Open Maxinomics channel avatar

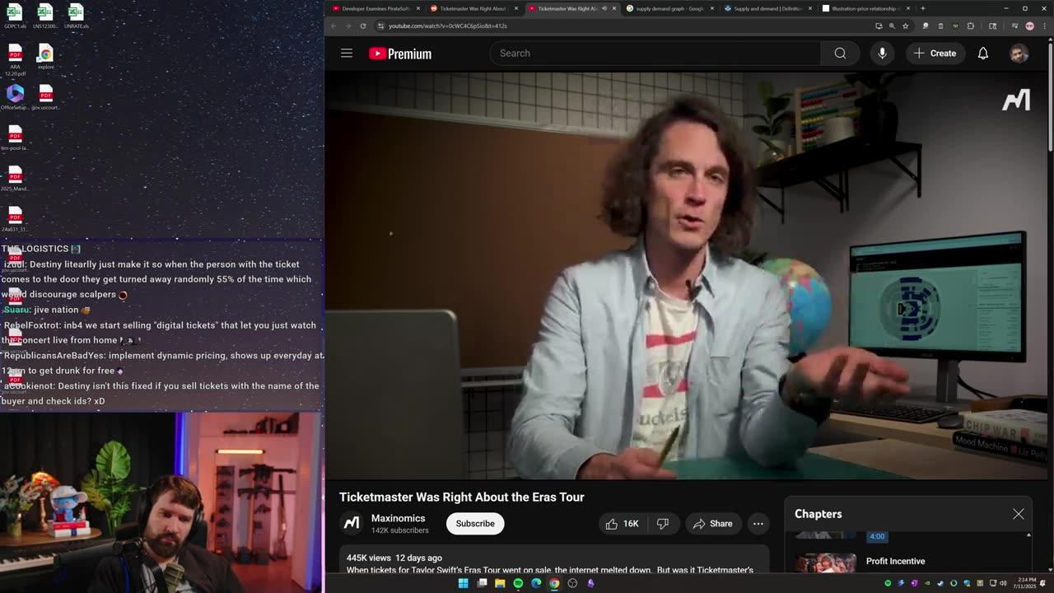[352, 523]
